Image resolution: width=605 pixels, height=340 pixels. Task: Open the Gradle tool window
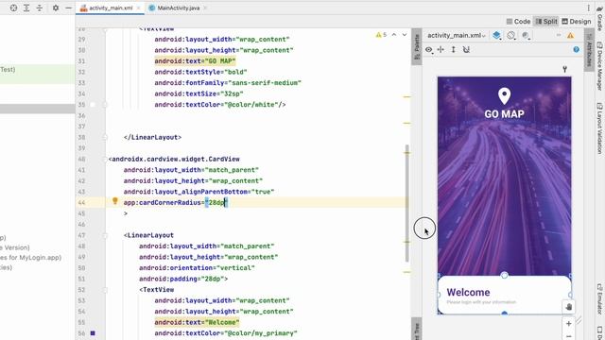point(600,18)
